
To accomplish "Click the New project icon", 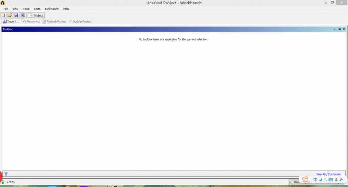I will 3,15.
